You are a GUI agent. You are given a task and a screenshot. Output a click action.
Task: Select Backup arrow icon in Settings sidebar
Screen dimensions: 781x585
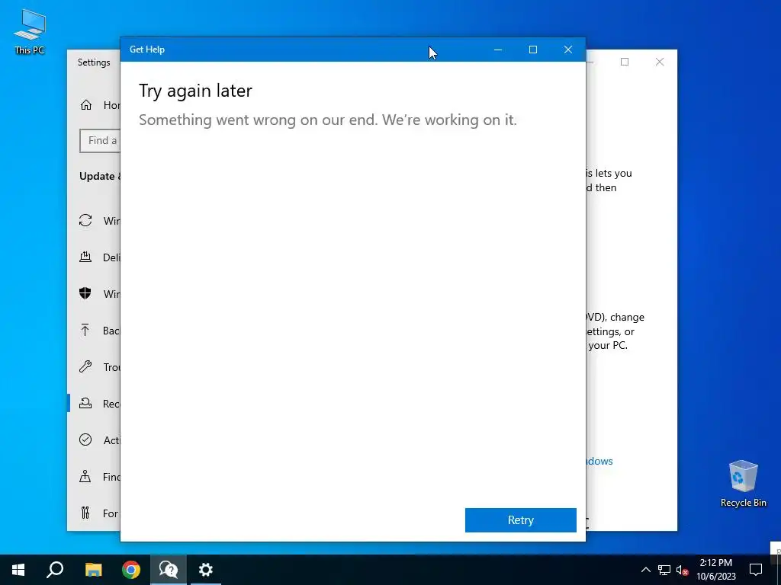click(85, 331)
